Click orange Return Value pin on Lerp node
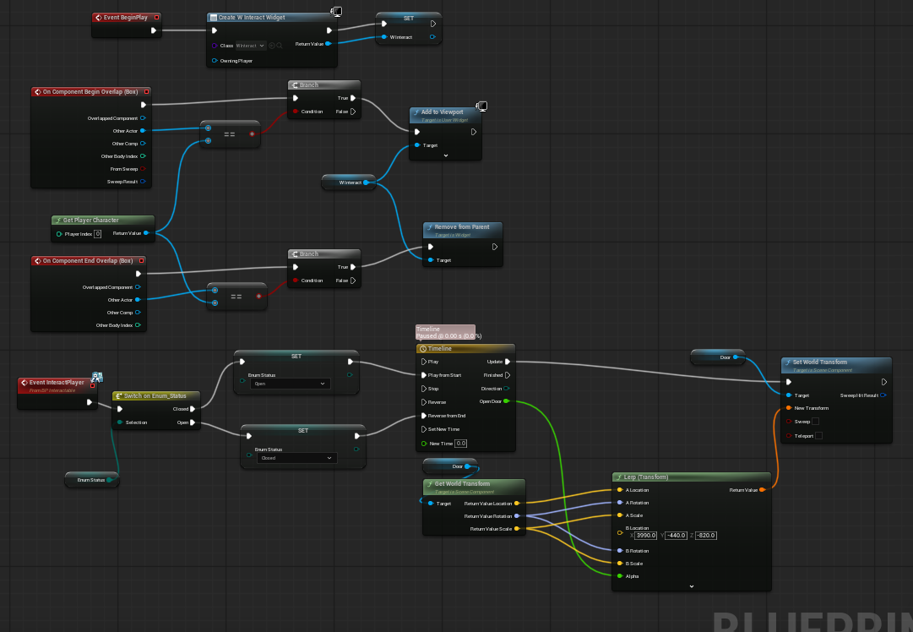Screen dimensions: 913x632 [x=762, y=490]
